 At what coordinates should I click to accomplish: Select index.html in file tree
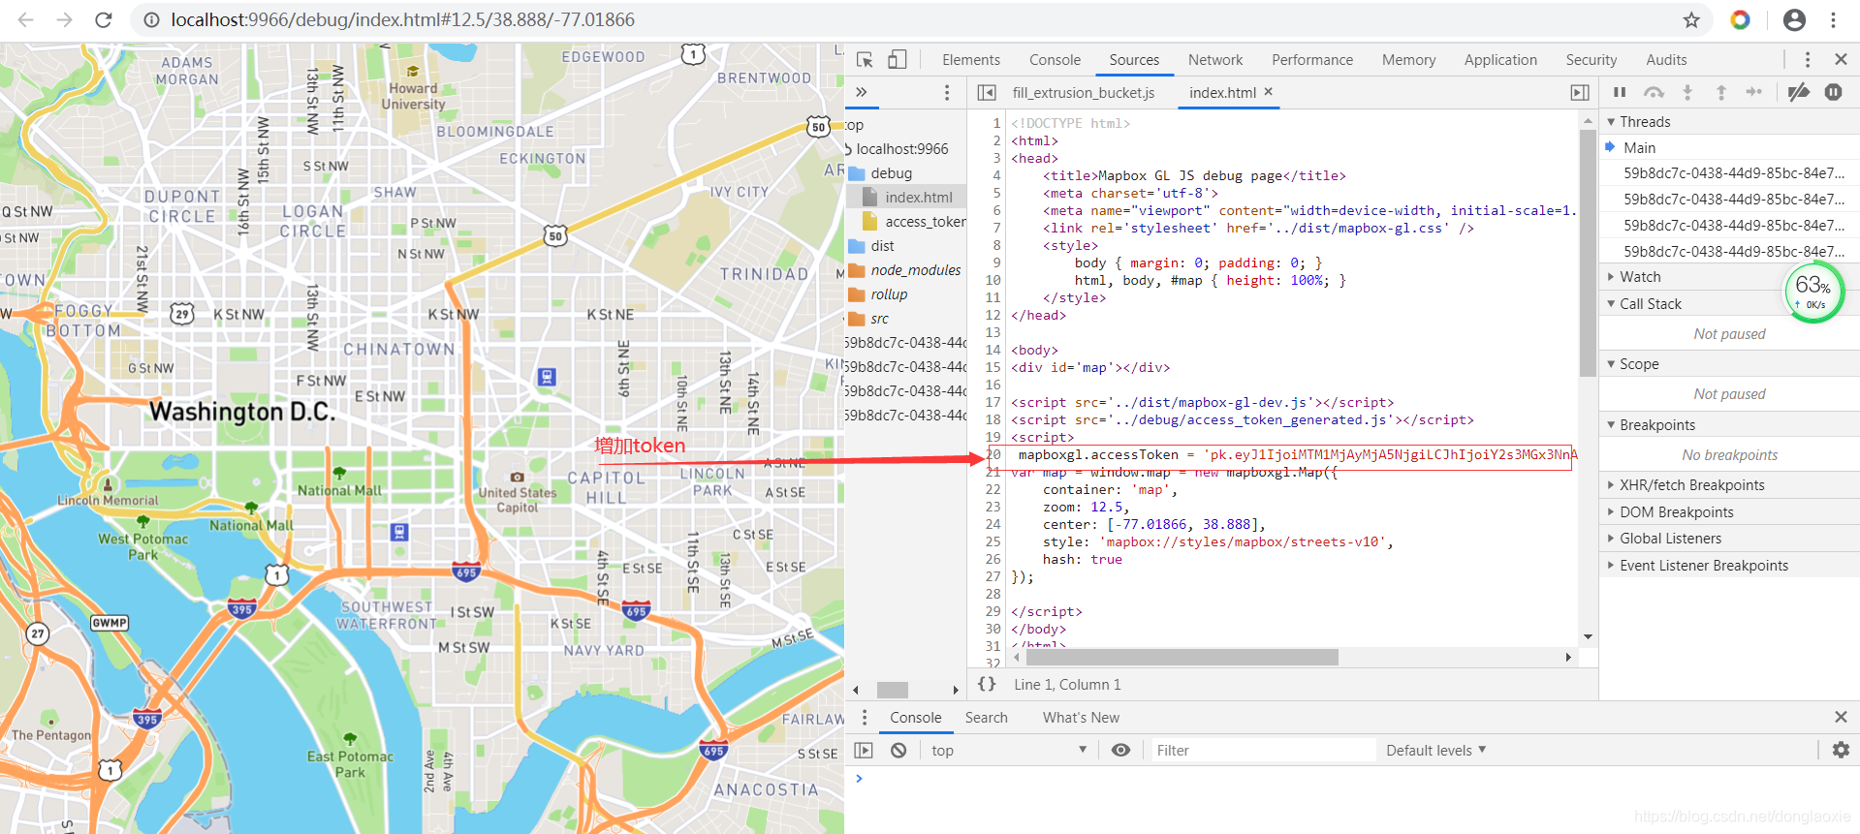pyautogui.click(x=918, y=198)
